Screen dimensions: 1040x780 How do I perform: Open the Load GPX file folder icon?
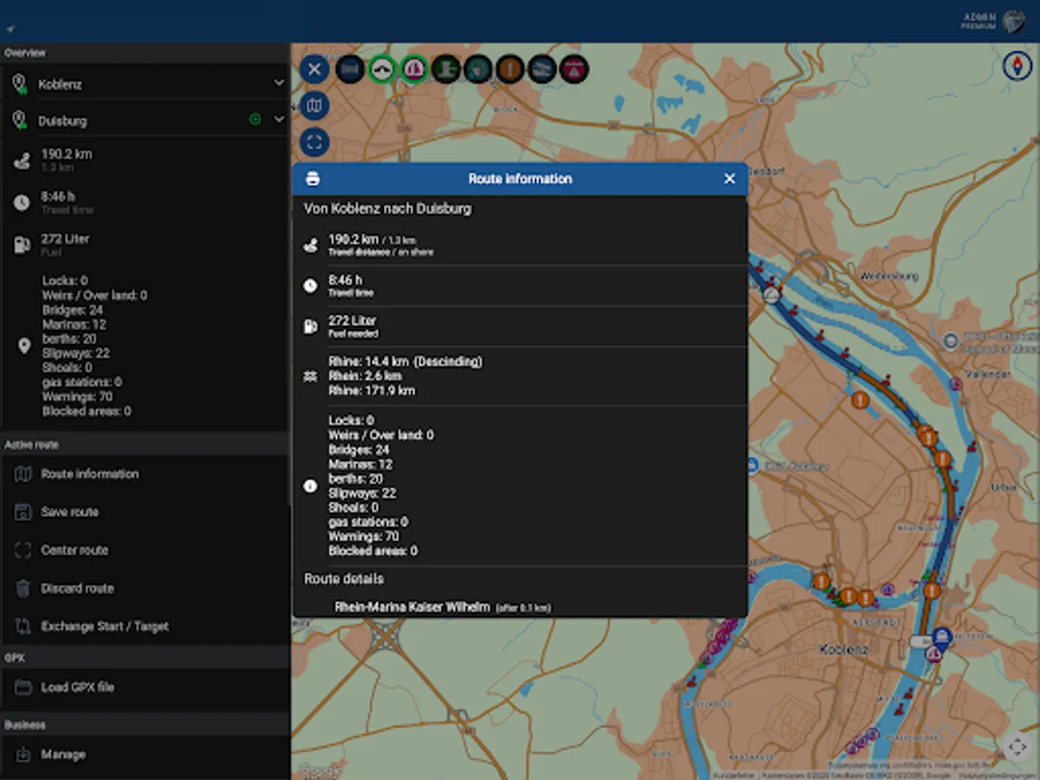23,687
